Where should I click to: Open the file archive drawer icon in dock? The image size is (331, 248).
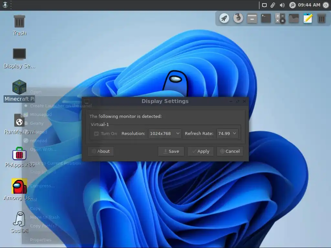(252, 18)
